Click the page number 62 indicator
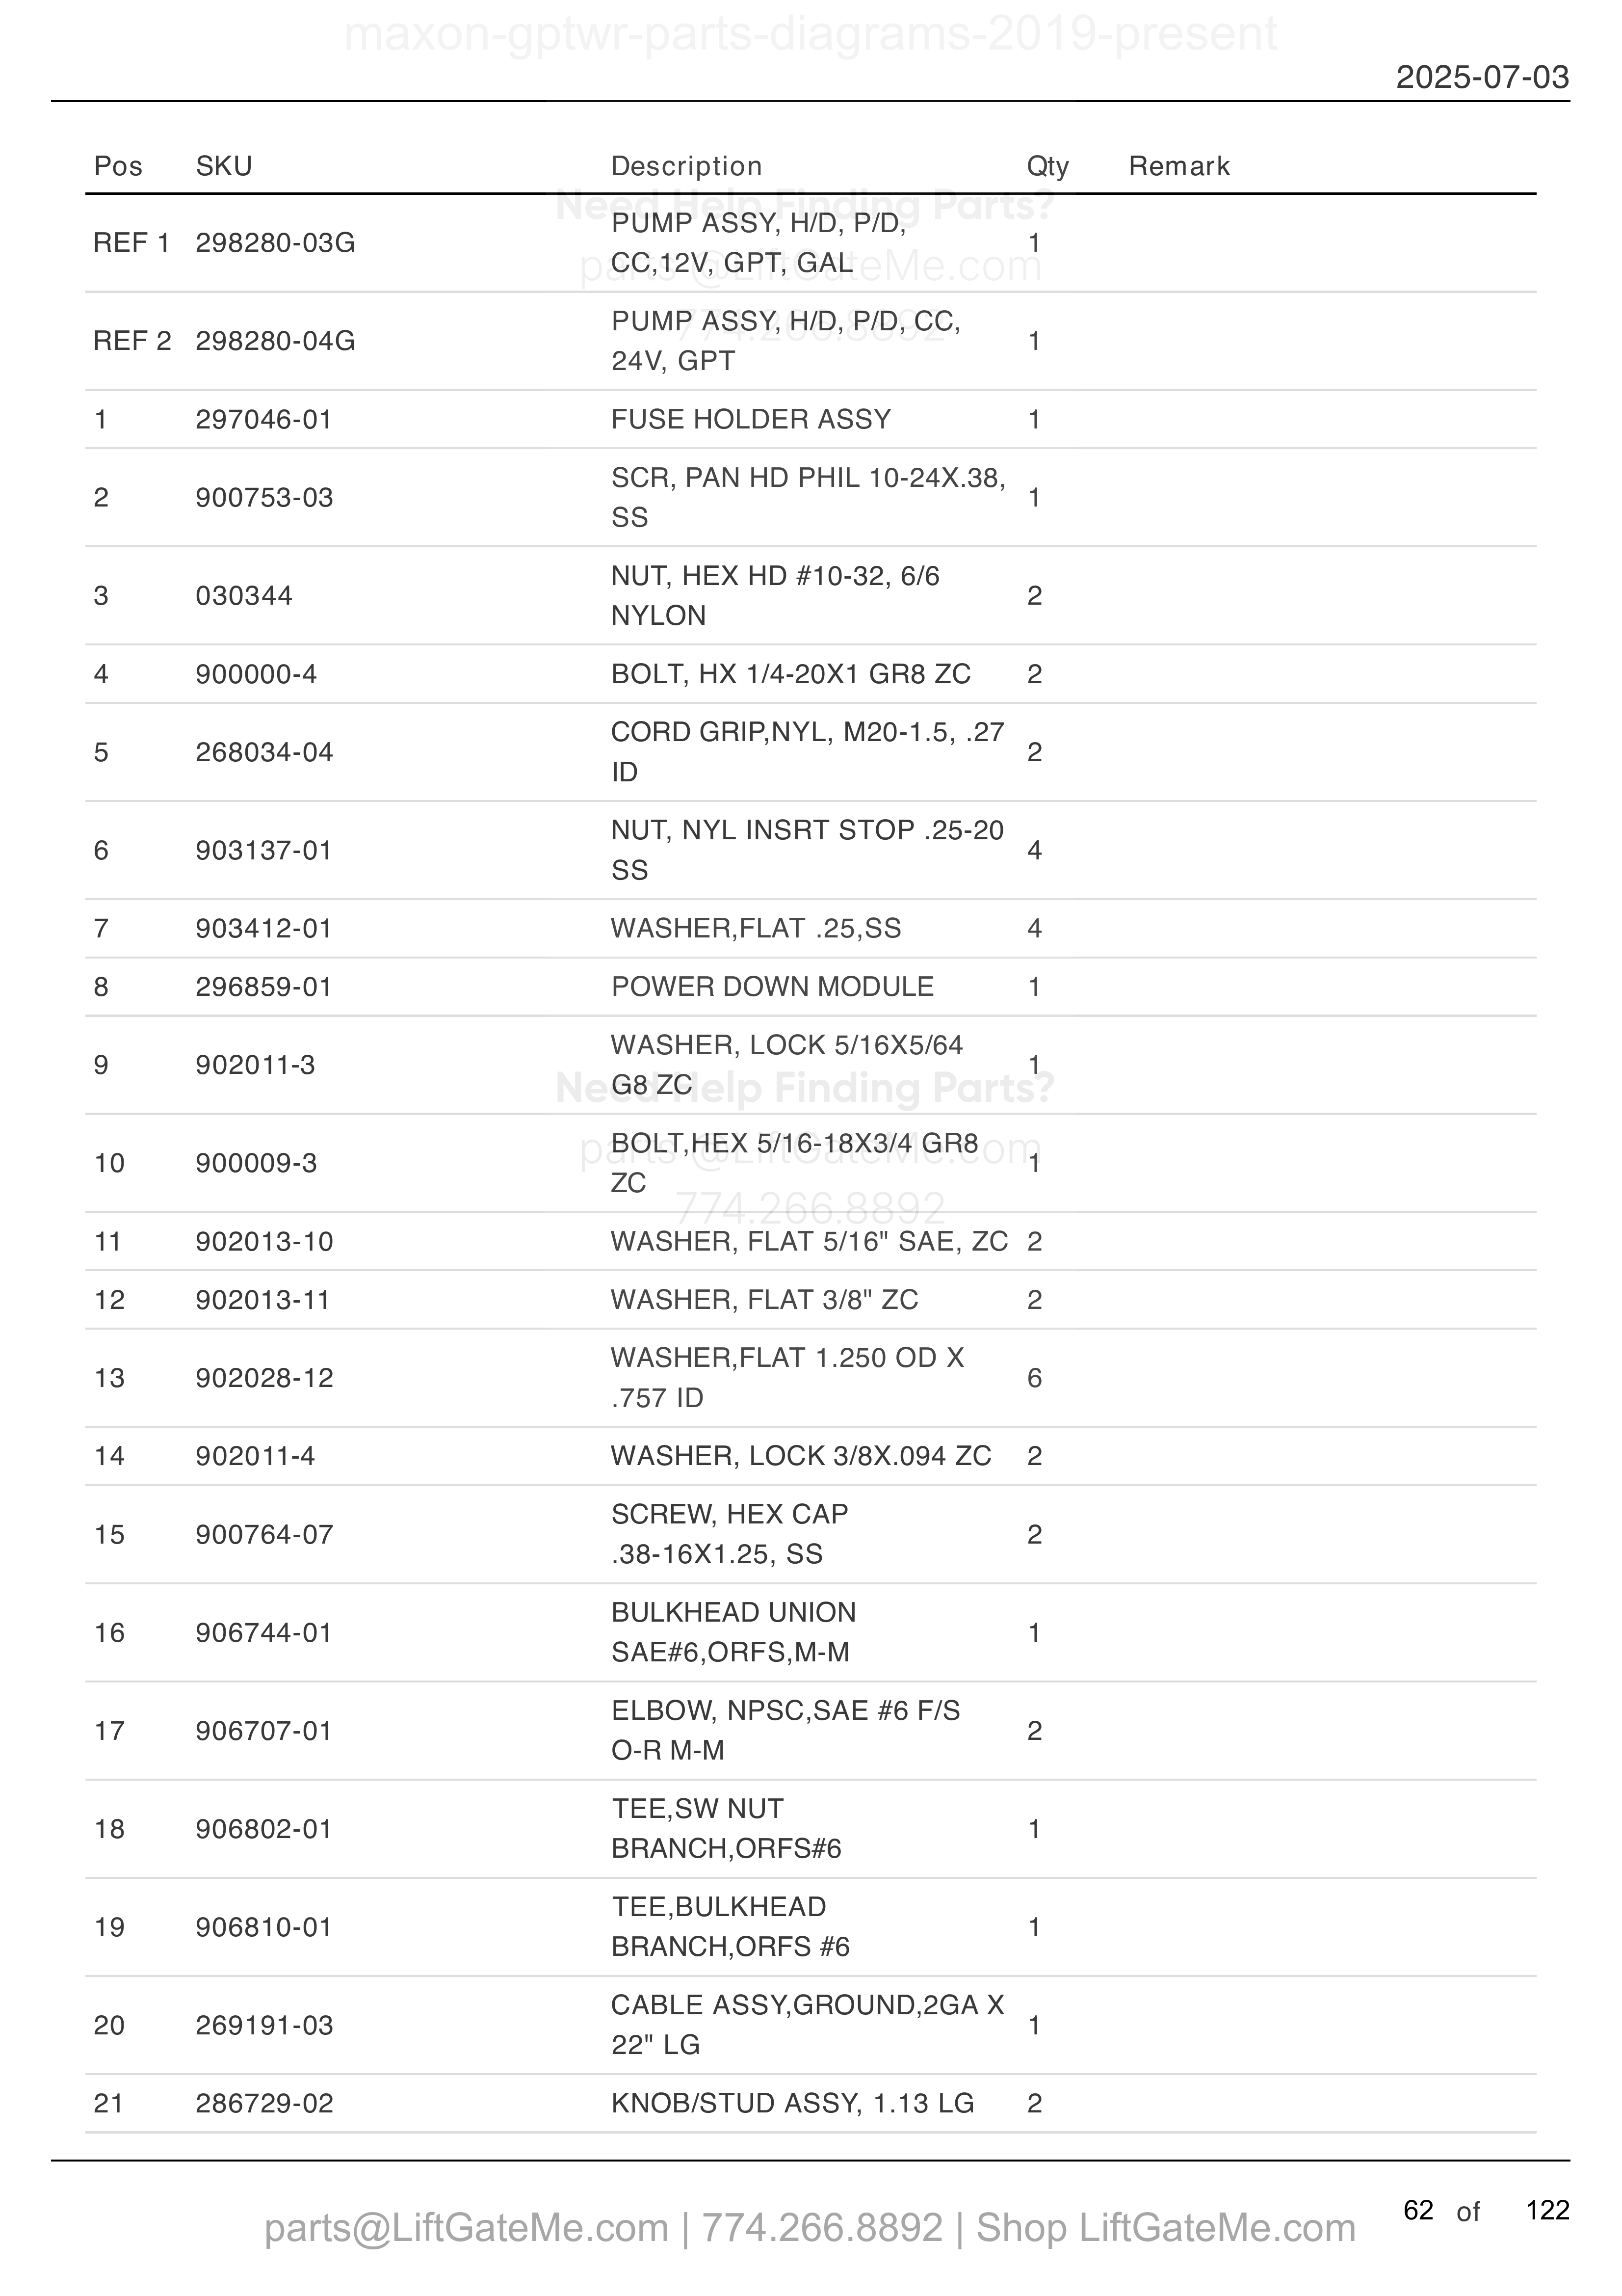This screenshot has height=2296, width=1622. (x=1418, y=2210)
